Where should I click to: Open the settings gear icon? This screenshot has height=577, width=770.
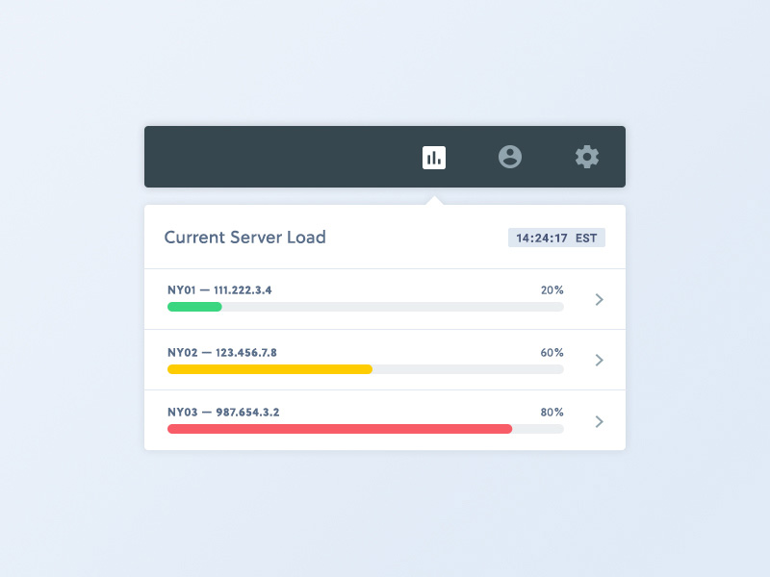point(587,157)
